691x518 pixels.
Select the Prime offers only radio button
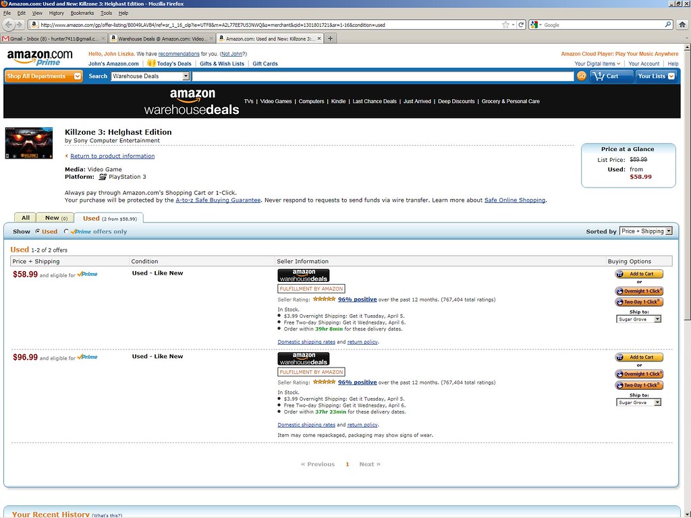[66, 231]
